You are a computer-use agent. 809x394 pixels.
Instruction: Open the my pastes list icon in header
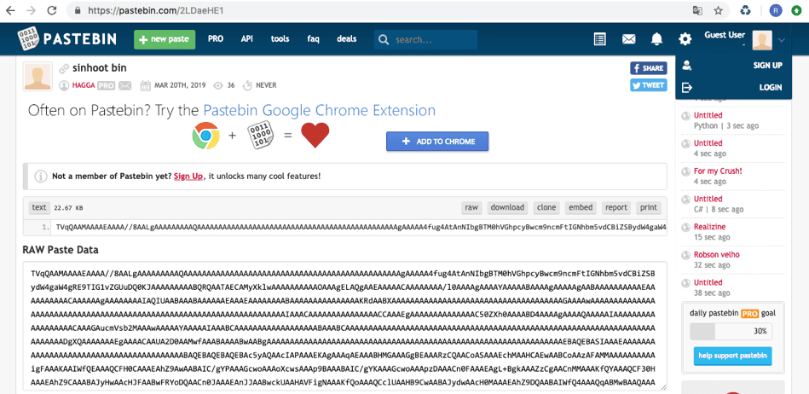coord(599,38)
